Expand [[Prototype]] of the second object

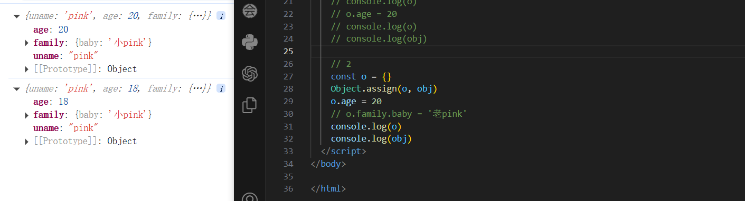[27, 141]
